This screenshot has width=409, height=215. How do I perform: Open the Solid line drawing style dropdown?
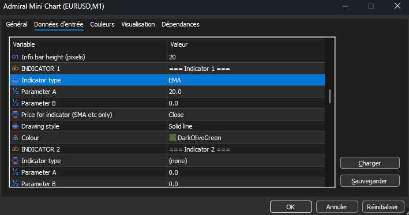[246, 126]
